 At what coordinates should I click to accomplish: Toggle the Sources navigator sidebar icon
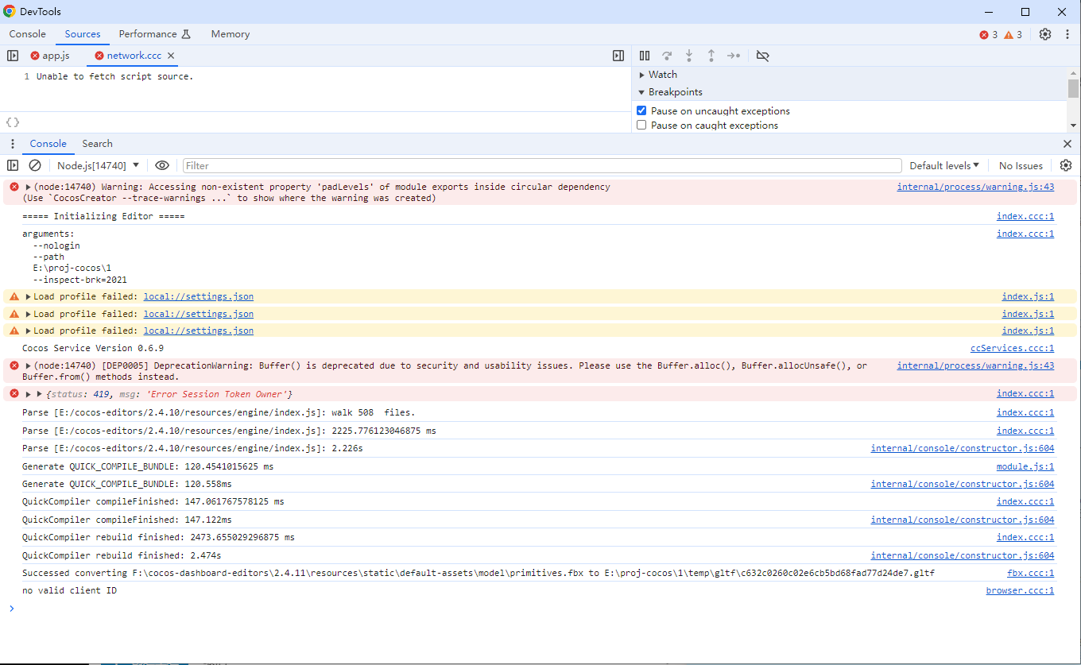(13, 56)
